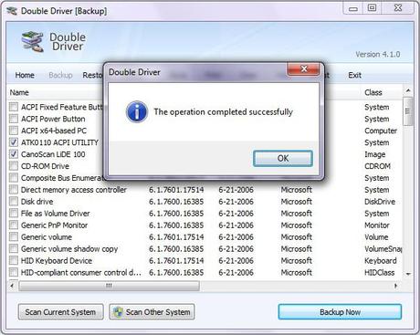Click the title bar application icon

[12, 11]
